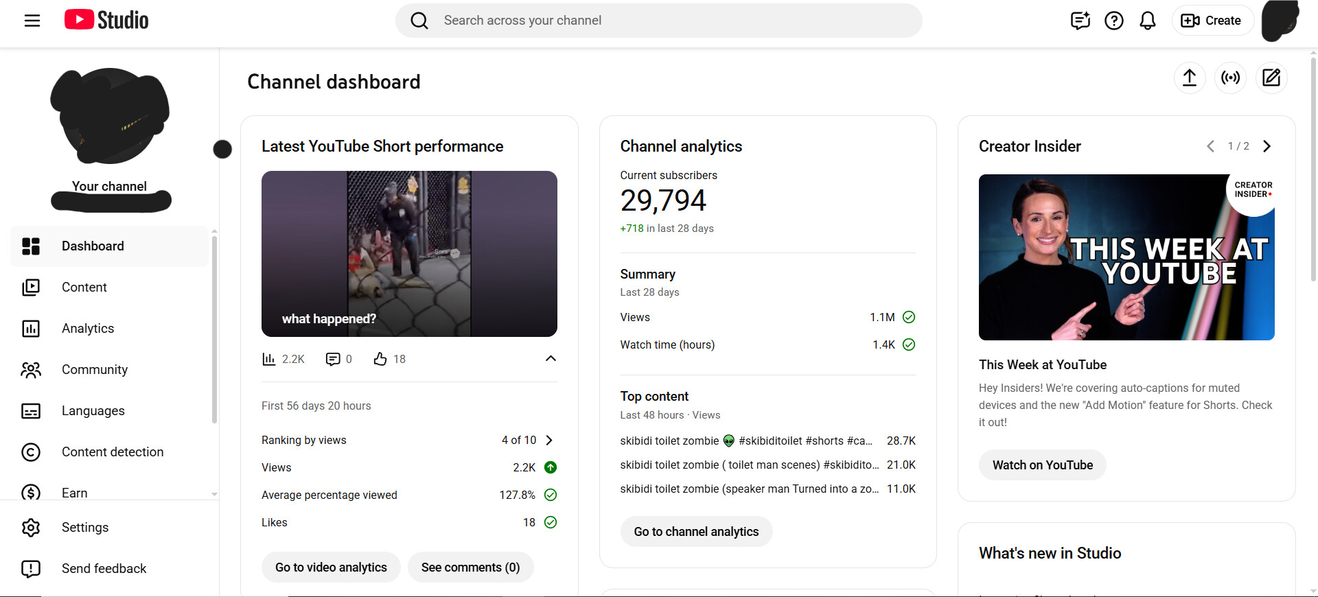Collapse the Short performance details chevron
The height and width of the screenshot is (597, 1318).
551,359
